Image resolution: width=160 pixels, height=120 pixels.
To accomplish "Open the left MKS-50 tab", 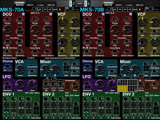I will point(51,4).
